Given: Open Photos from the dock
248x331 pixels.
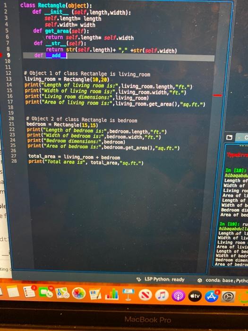Looking at the screenshot, I should click(79, 294).
